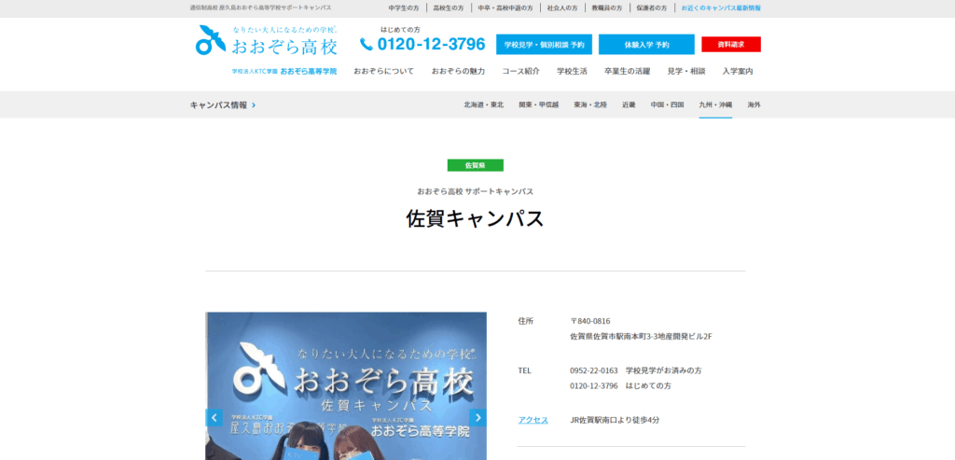Open 保護者の方 top link
This screenshot has height=460, width=955.
(x=652, y=8)
